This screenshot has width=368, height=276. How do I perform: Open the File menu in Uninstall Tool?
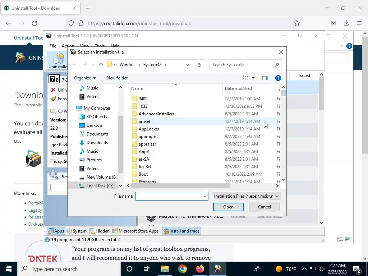click(53, 46)
